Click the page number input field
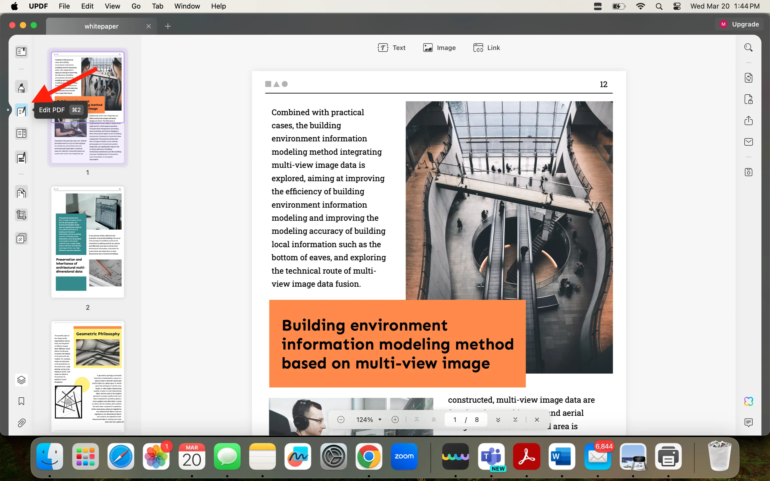Image resolution: width=770 pixels, height=481 pixels. pyautogui.click(x=455, y=420)
